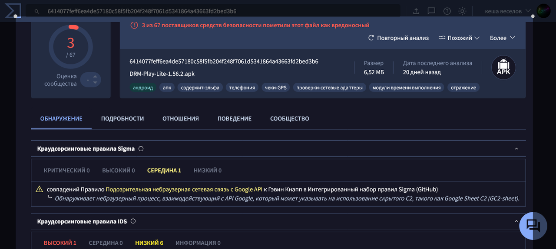Switch to СООБЩЕСТВО tab
The height and width of the screenshot is (249, 556).
click(x=290, y=119)
